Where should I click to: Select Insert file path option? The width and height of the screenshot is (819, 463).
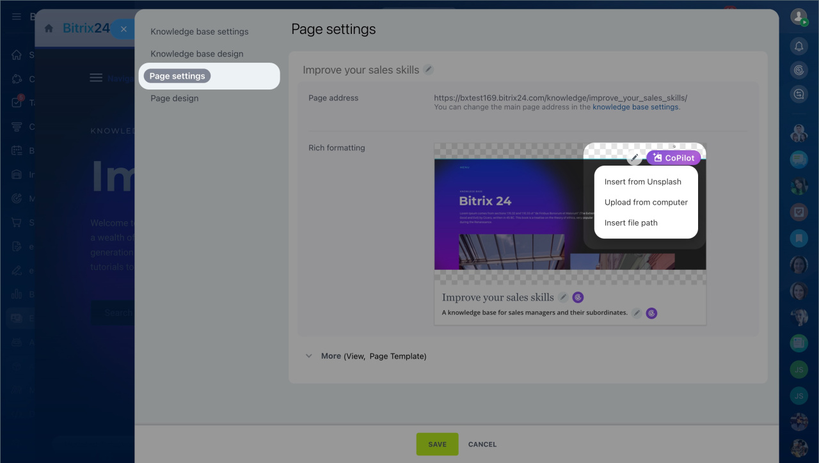click(630, 223)
